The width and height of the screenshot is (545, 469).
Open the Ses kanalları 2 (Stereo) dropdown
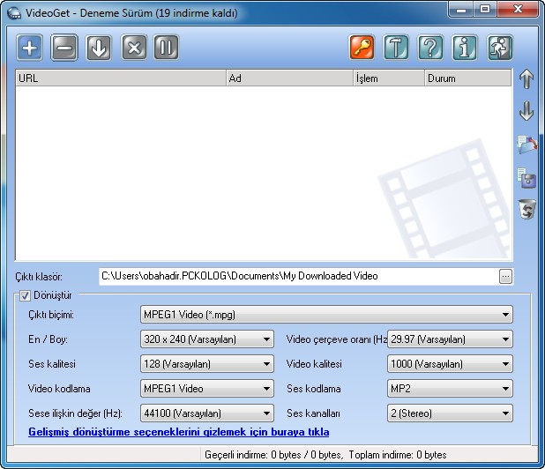450,413
